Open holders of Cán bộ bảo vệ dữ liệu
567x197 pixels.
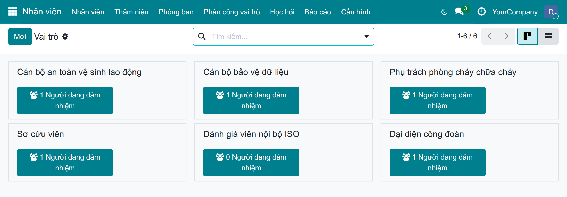pyautogui.click(x=251, y=101)
